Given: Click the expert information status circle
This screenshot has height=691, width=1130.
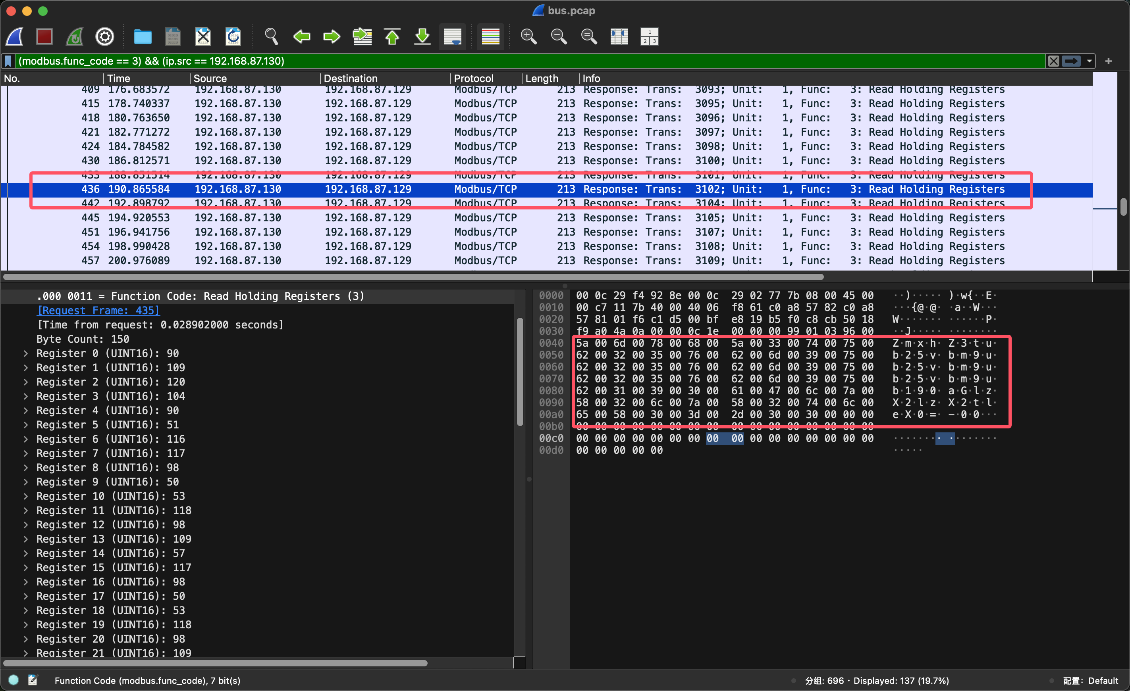Looking at the screenshot, I should 13,680.
